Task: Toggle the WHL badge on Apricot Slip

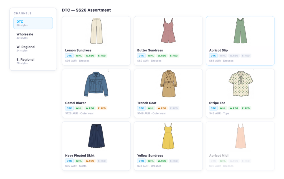Action: 223,55
